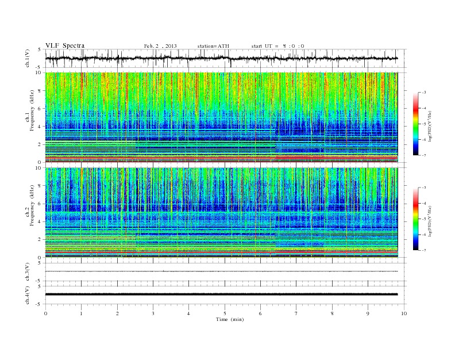
Task: Click the time axis tick label "6"
Action: click(260, 313)
